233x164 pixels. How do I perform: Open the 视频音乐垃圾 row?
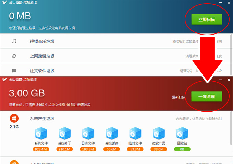coord(115,41)
